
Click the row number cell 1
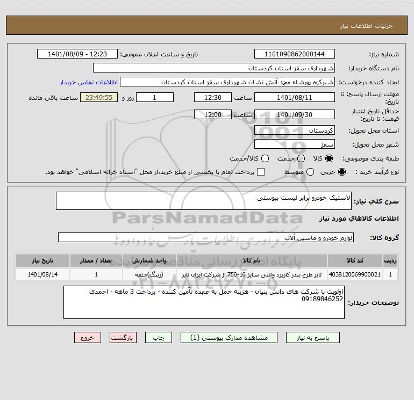pyautogui.click(x=390, y=274)
